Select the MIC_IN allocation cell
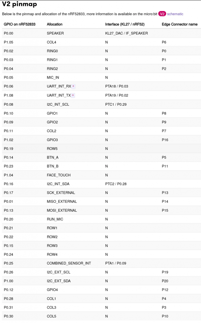This screenshot has width=201, height=323. 53,77
